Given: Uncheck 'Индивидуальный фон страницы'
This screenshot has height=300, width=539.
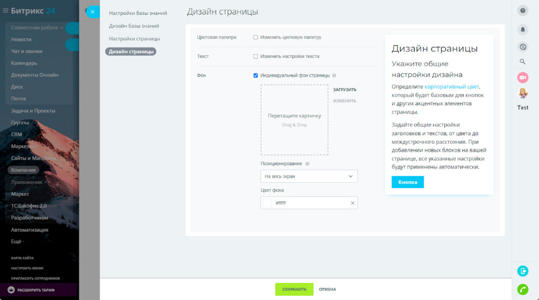Looking at the screenshot, I should (256, 75).
